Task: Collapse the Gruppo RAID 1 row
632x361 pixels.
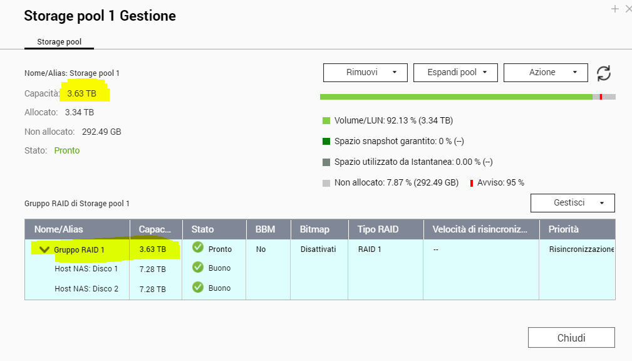Action: (x=44, y=249)
